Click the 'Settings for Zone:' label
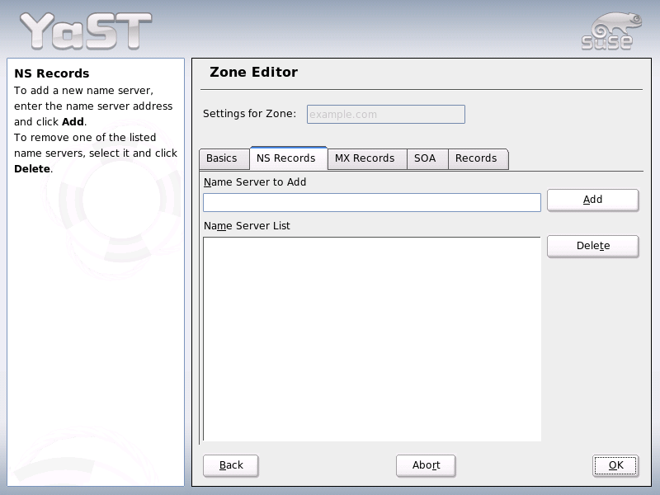Viewport: 660px width, 495px height. click(x=250, y=114)
